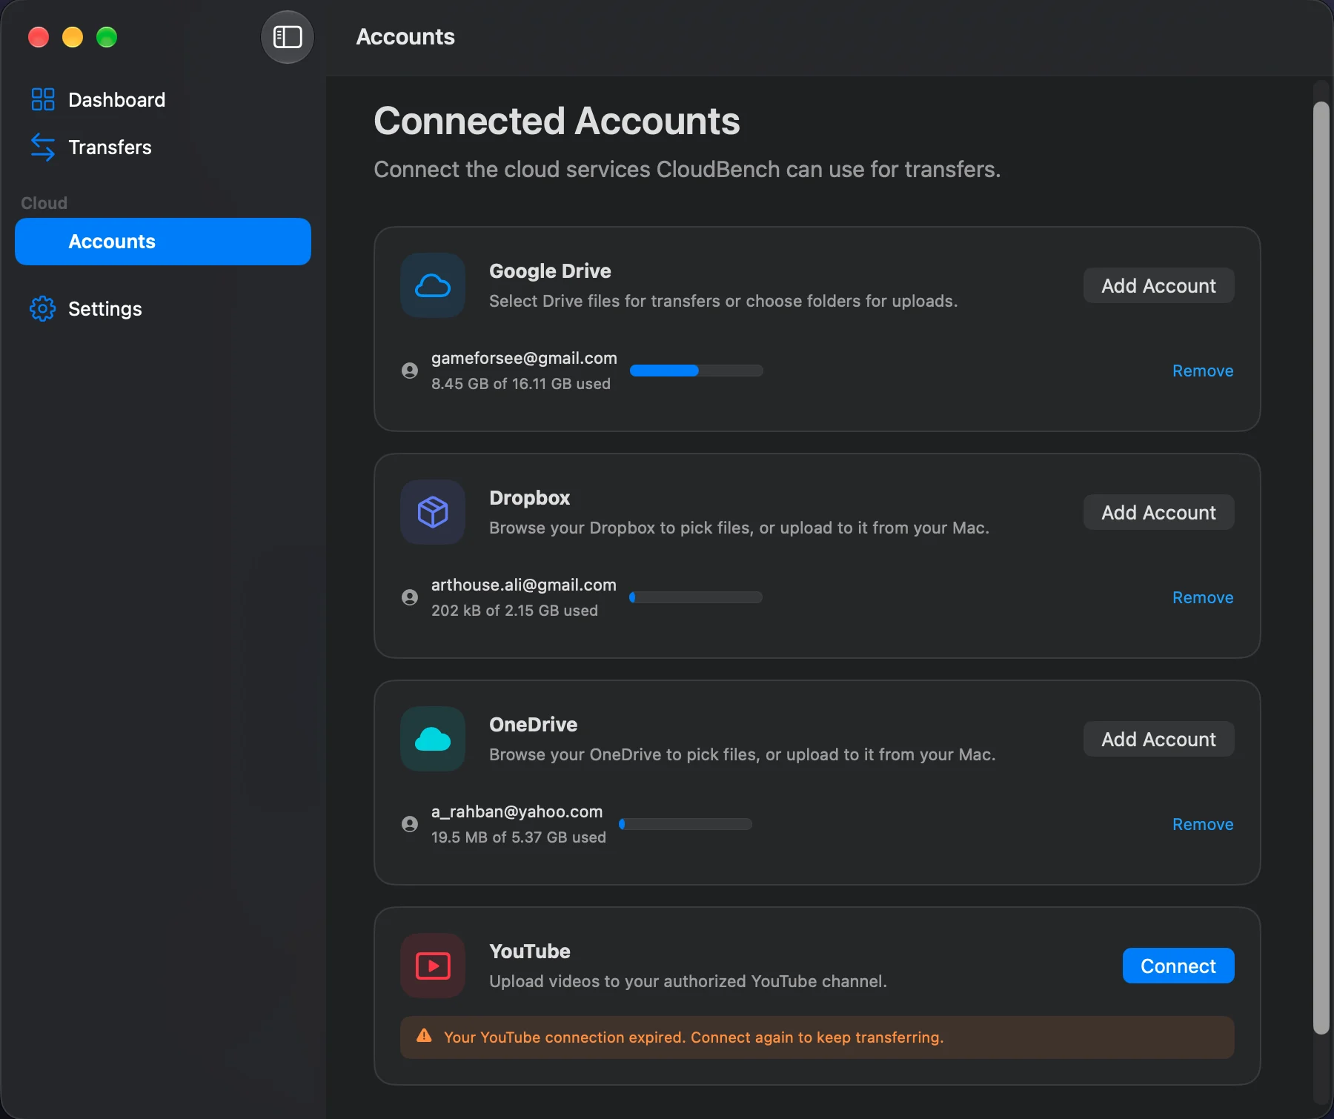1334x1119 pixels.
Task: Click the Cloud section label in sidebar
Action: (x=44, y=203)
